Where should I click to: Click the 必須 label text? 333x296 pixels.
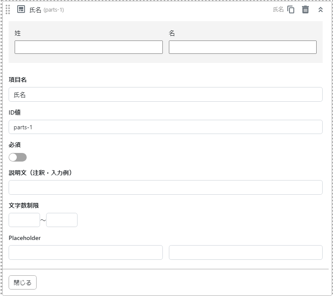coord(15,145)
